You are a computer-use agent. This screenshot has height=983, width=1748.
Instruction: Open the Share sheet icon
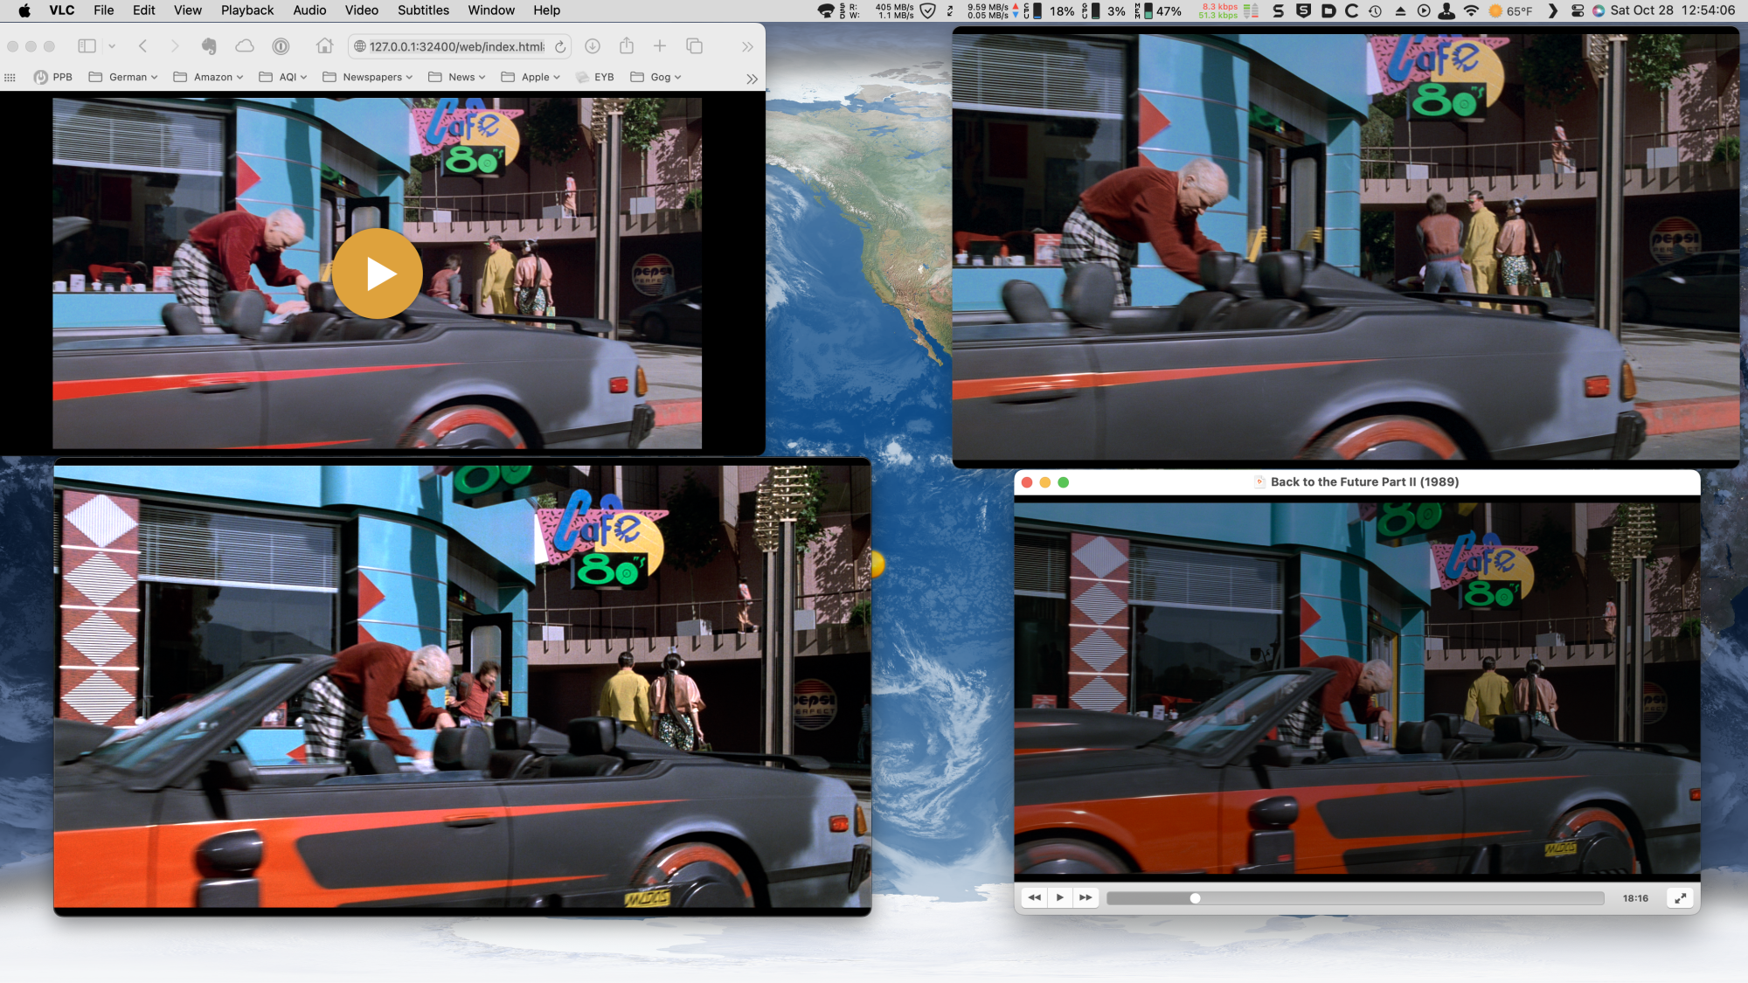(626, 46)
